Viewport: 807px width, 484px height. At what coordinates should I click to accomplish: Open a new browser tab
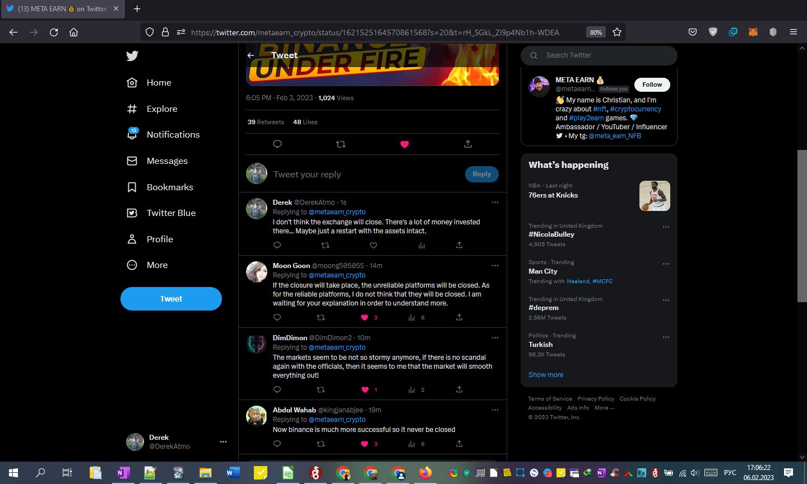point(137,8)
